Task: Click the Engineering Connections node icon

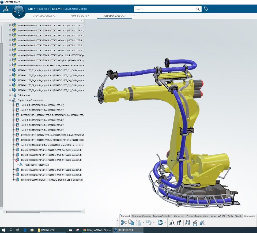Action: (x=14, y=100)
